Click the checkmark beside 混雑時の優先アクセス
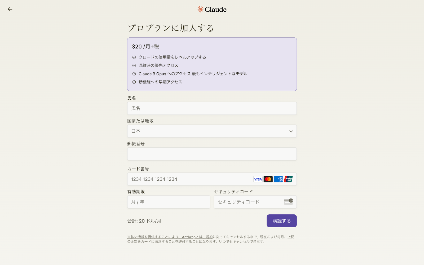The width and height of the screenshot is (424, 265). (x=134, y=65)
